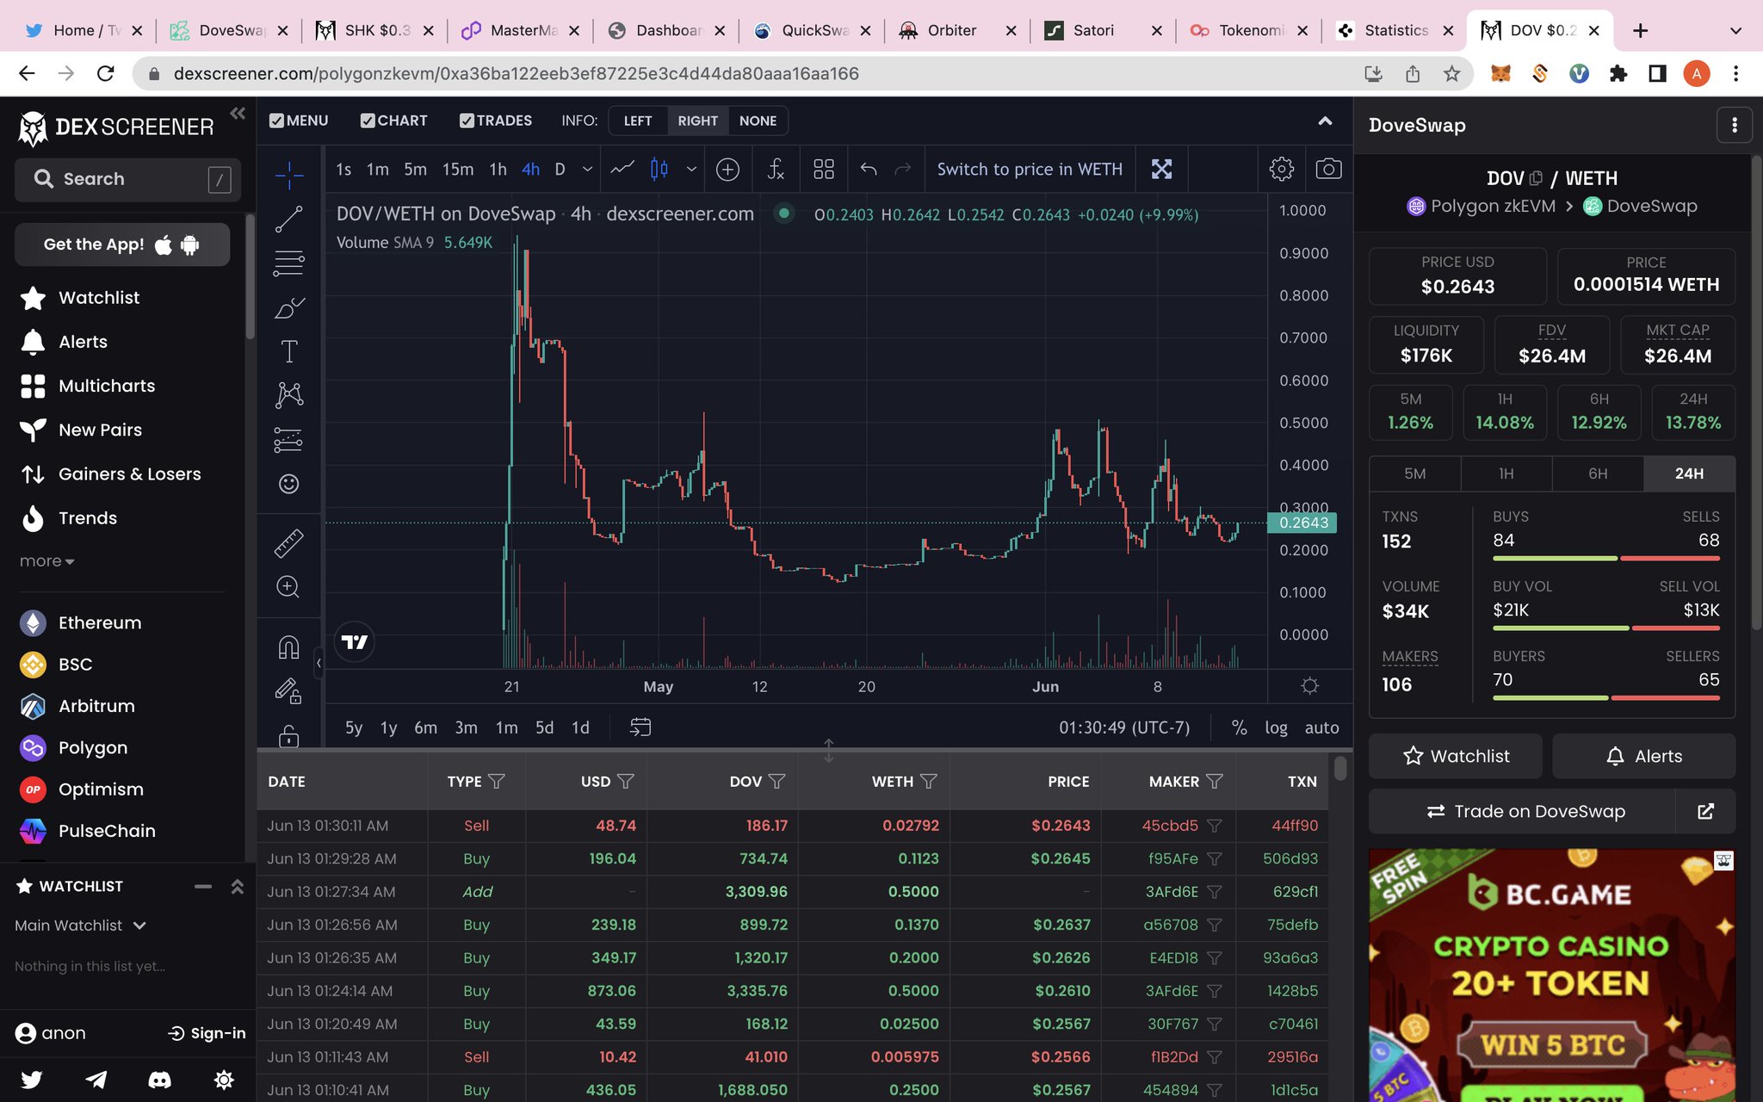Select the trend line drawing tool
This screenshot has height=1102, width=1763.
click(x=288, y=219)
